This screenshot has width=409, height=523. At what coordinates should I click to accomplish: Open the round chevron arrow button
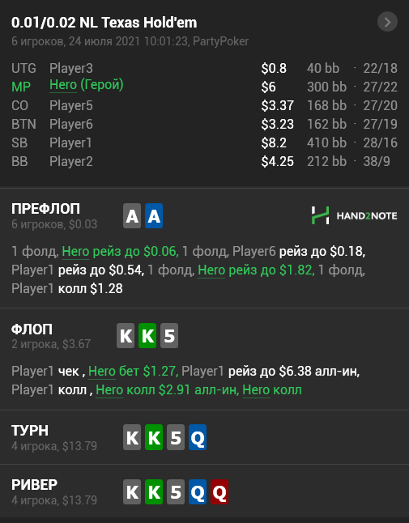pos(387,22)
